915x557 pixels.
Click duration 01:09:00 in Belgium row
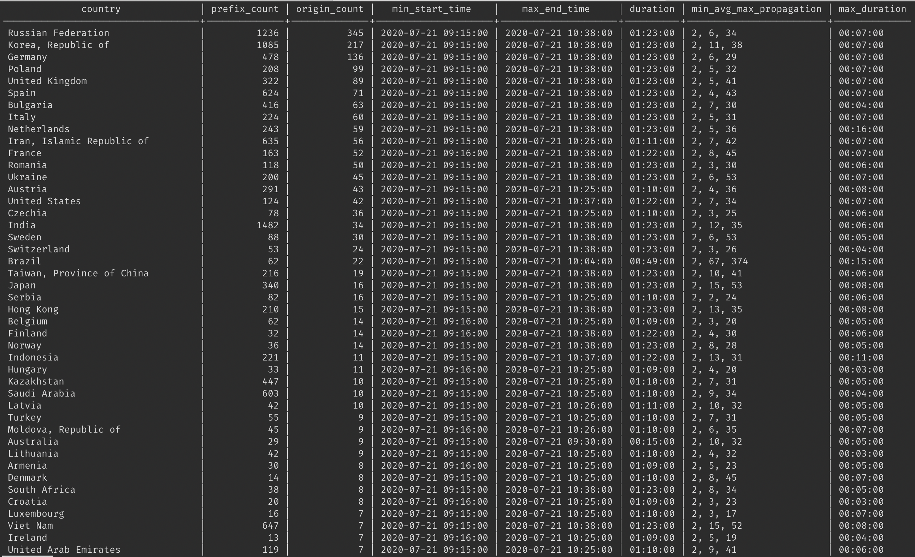pos(652,321)
